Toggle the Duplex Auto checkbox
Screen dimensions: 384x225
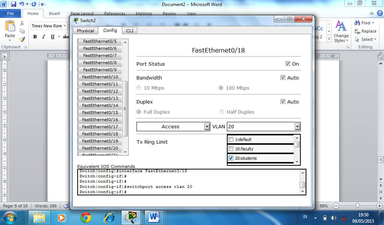coord(283,102)
